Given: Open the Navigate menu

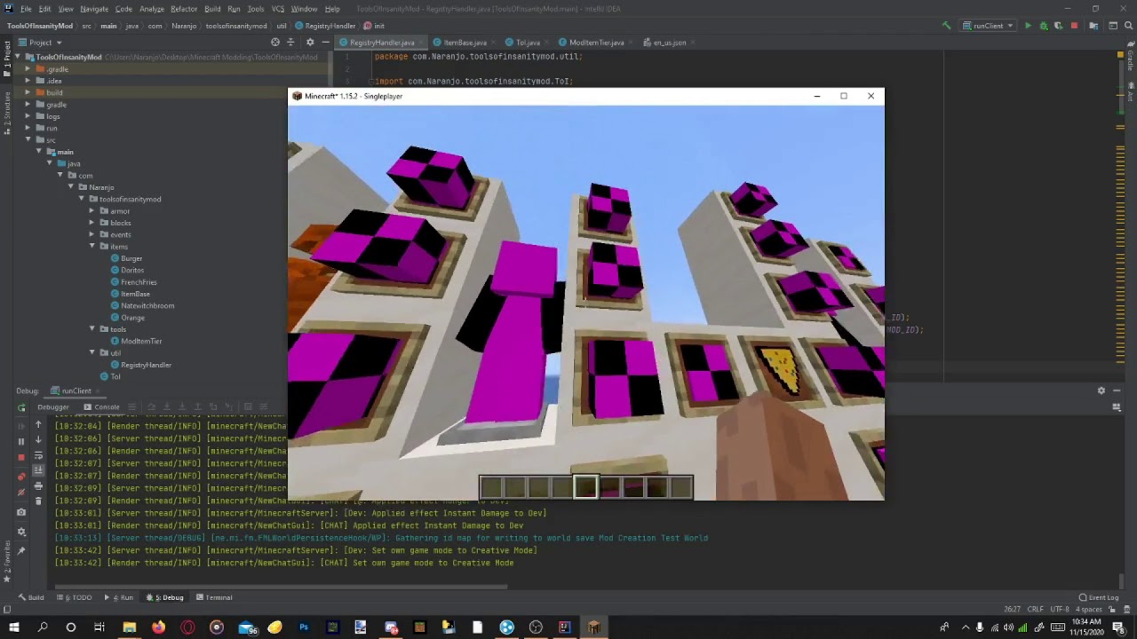Looking at the screenshot, I should click(94, 9).
